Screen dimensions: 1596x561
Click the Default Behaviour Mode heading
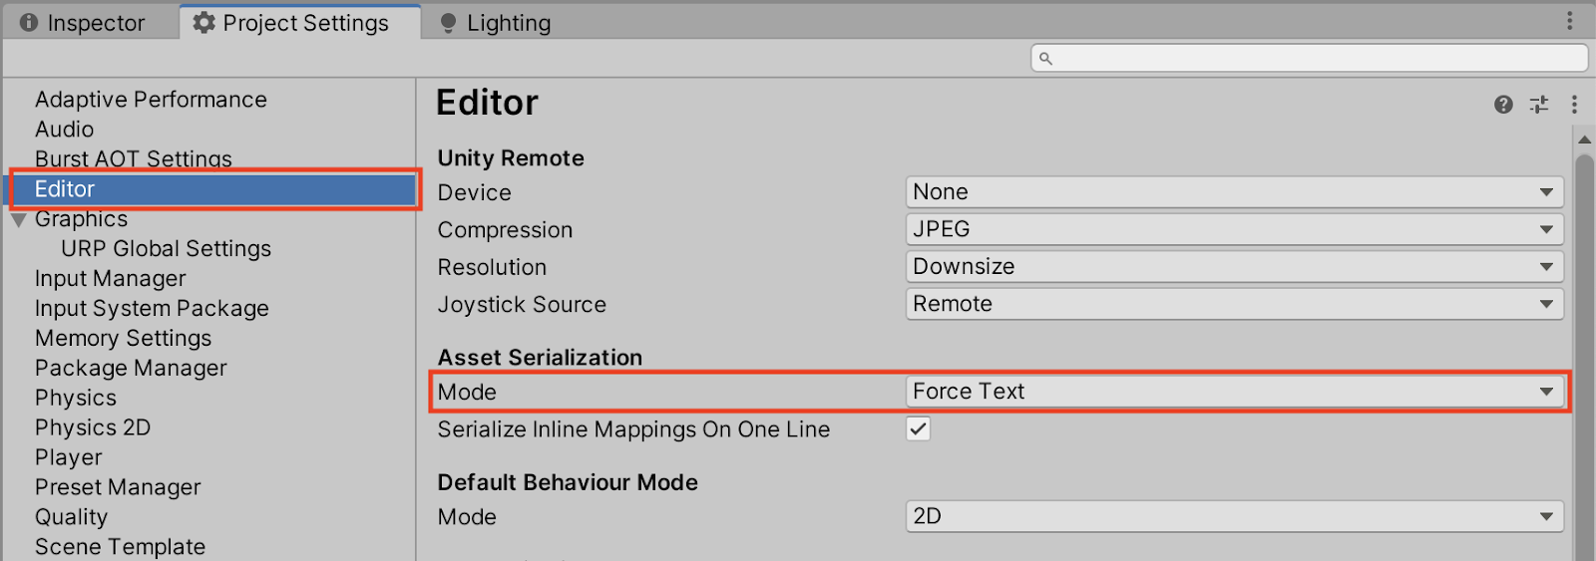568,482
